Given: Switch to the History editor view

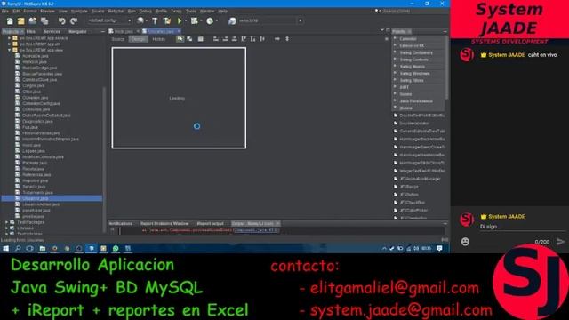Looking at the screenshot, I should 158,39.
